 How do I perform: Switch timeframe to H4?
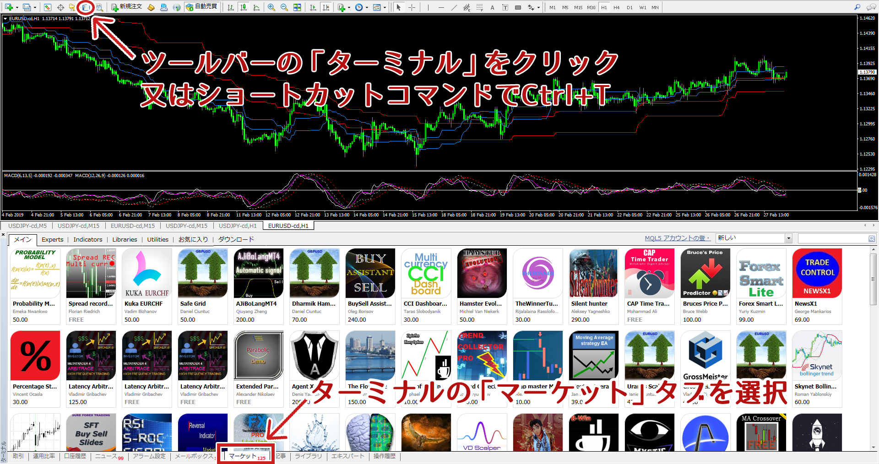pos(617,7)
